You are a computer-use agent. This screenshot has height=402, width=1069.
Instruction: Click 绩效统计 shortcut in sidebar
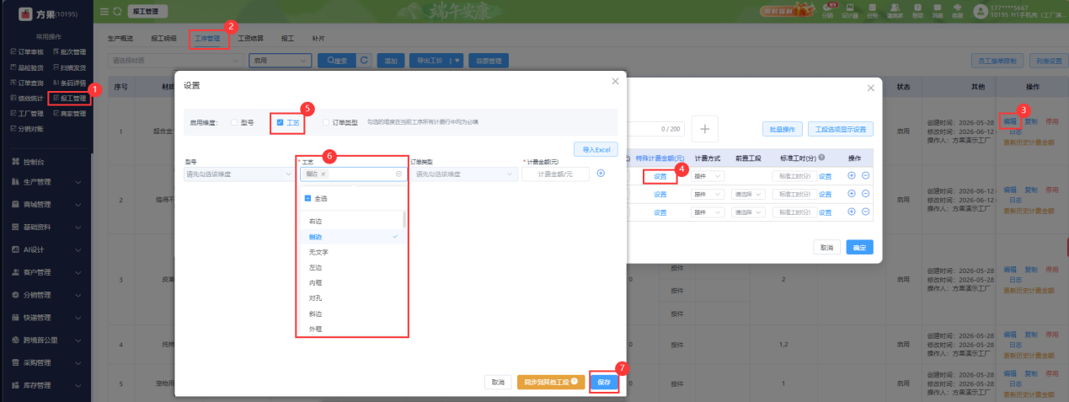(x=27, y=98)
